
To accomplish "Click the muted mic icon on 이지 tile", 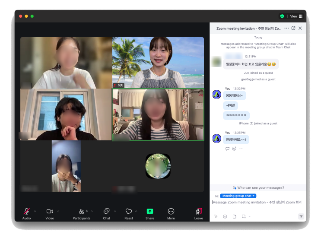I will (x=115, y=86).
